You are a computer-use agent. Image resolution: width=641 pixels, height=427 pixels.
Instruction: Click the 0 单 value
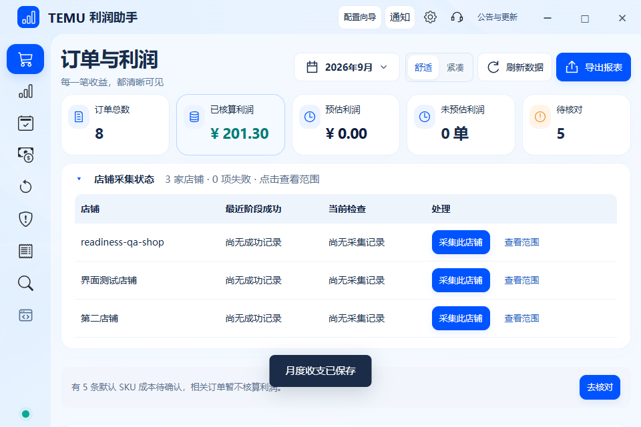[455, 133]
